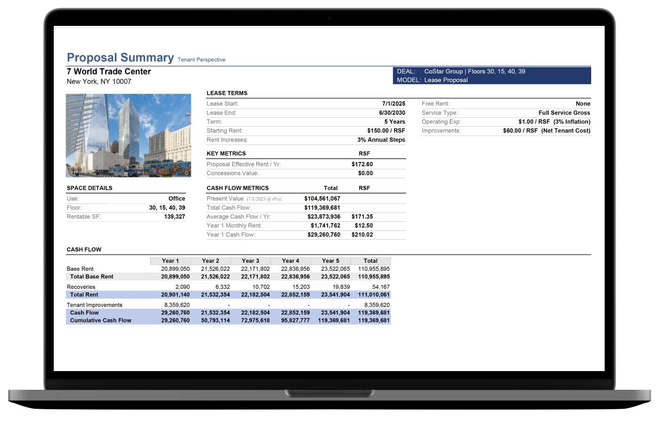Click the Present Value $104,561,067 figure
The image size is (660, 421).
(x=322, y=199)
